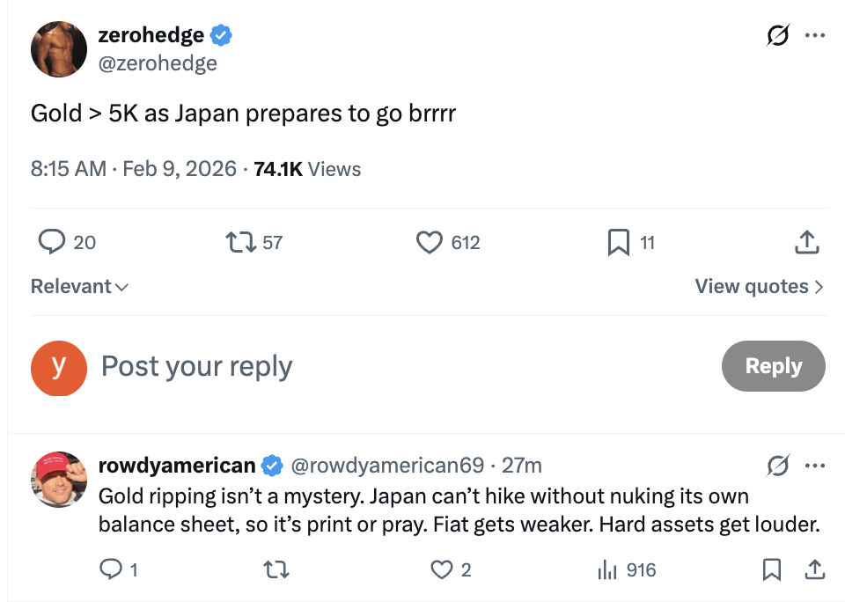Viewport: 845px width, 602px height.
Task: Click the Post your reply field
Action: pyautogui.click(x=352, y=366)
